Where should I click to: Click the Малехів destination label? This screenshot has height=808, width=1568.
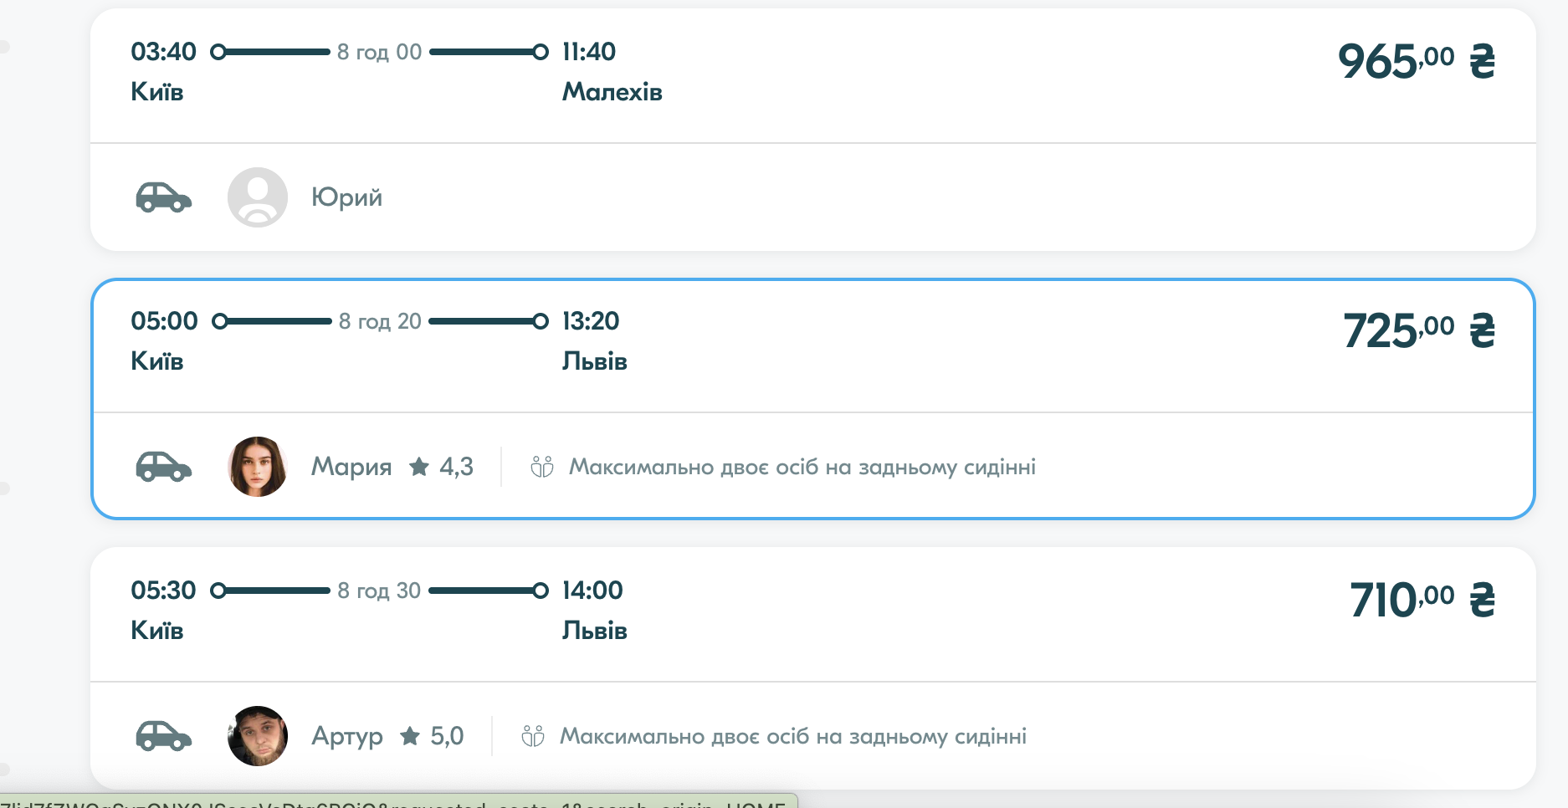click(x=612, y=92)
